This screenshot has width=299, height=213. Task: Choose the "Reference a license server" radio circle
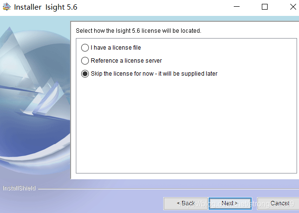85,61
